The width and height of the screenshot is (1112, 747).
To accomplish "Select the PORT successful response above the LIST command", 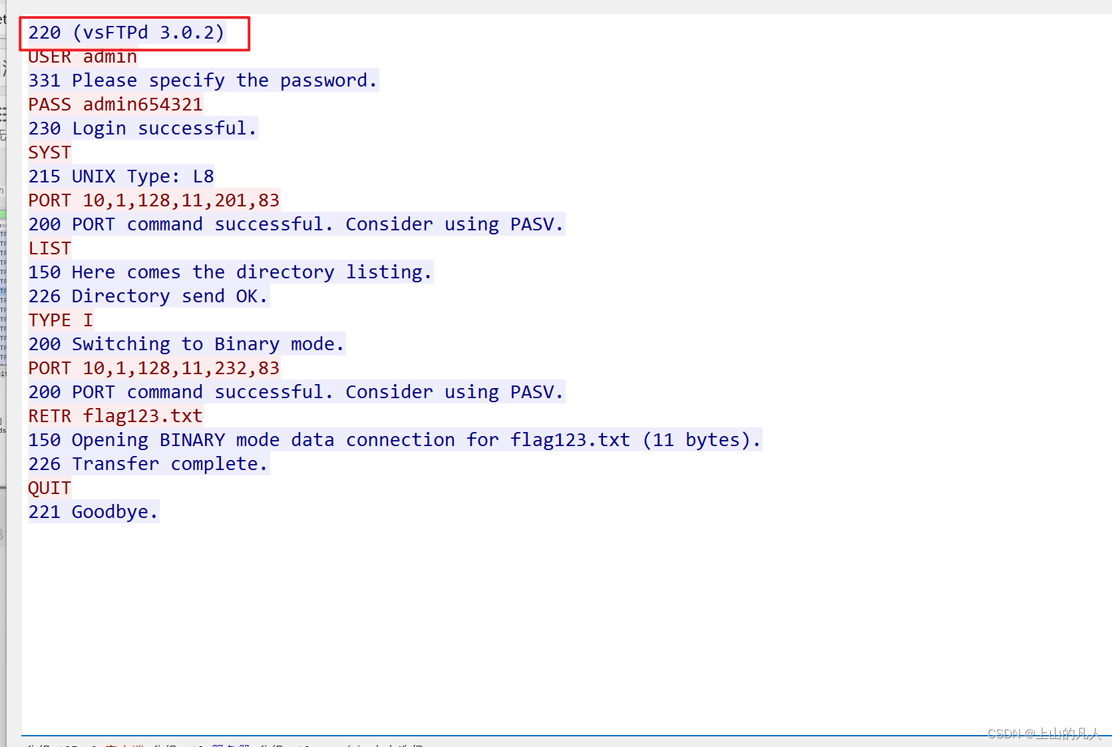I will click(x=296, y=224).
